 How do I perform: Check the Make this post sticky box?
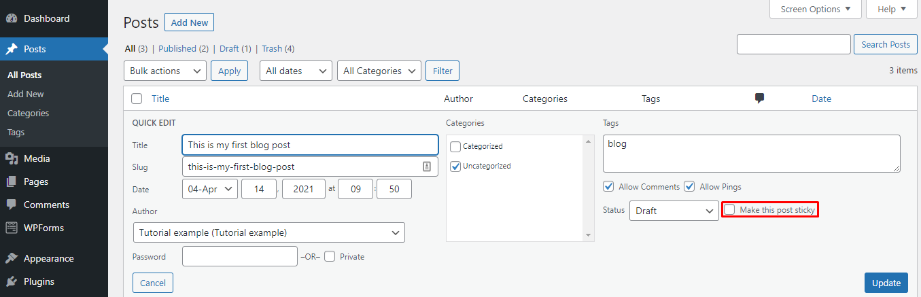click(729, 210)
